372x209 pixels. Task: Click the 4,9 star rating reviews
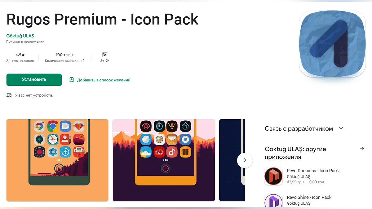(x=20, y=58)
